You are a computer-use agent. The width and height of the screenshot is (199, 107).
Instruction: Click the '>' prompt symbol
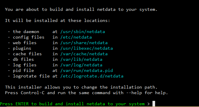tap(149, 104)
